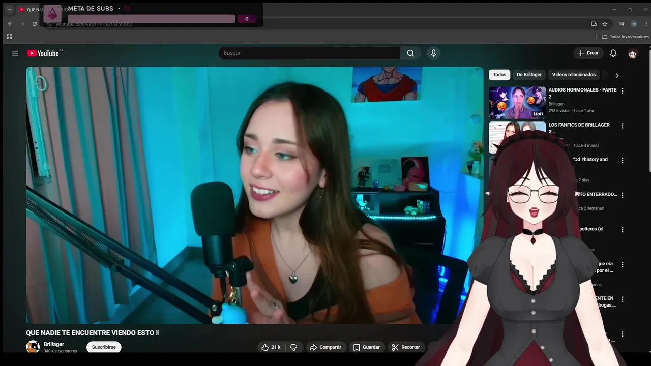Click the LOS FANFICS DE BRILLAGER title
The image size is (651, 366).
click(x=579, y=128)
